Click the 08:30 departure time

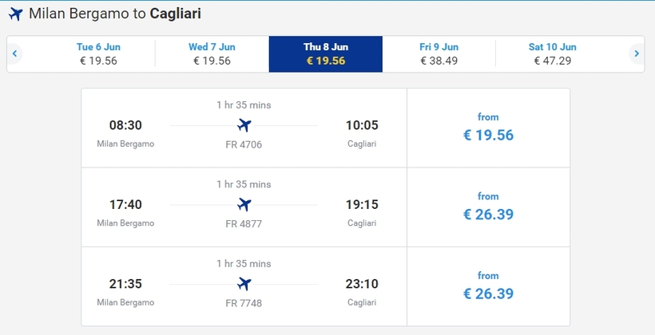click(125, 125)
